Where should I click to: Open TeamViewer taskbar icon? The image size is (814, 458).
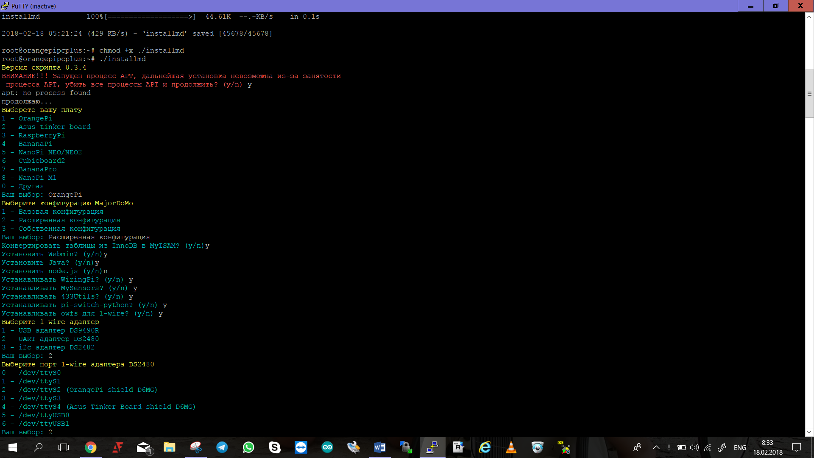click(301, 447)
